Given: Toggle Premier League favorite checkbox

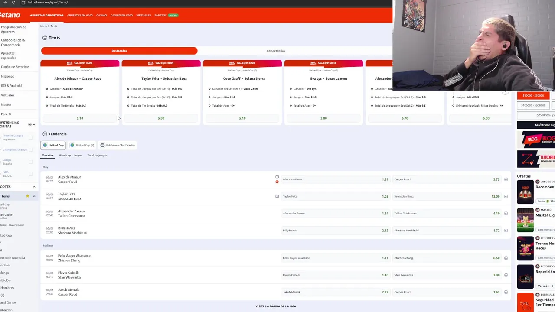Looking at the screenshot, I should click(31, 137).
